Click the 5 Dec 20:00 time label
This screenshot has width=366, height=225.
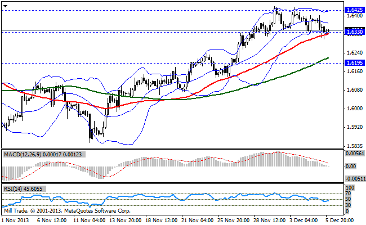coord(340,220)
